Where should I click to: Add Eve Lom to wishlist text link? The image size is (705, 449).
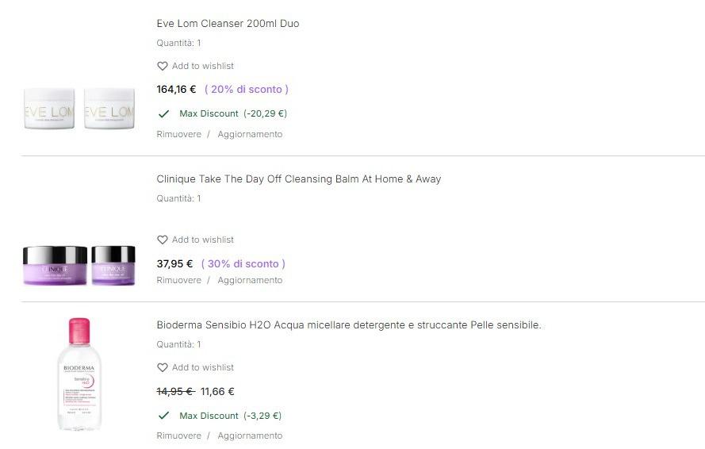[202, 66]
